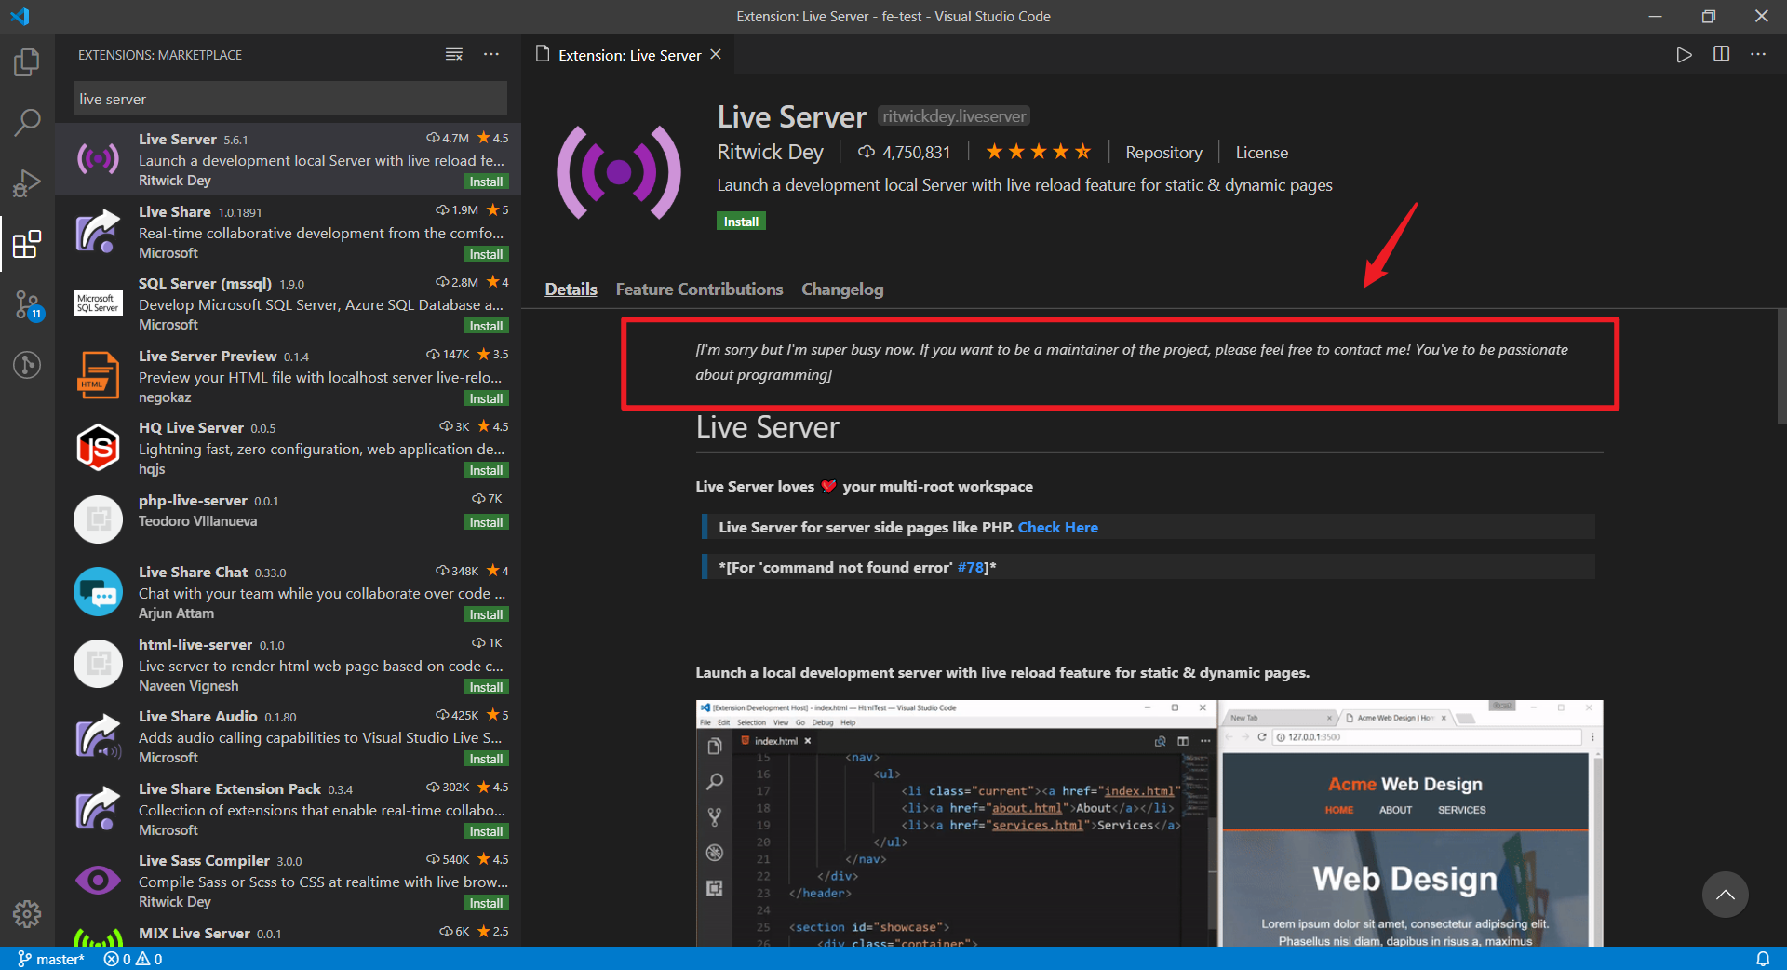Image resolution: width=1787 pixels, height=970 pixels.
Task: Split the editor using the split icon
Action: [1721, 54]
